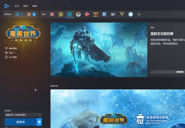Select the gold V game icon

122,14
